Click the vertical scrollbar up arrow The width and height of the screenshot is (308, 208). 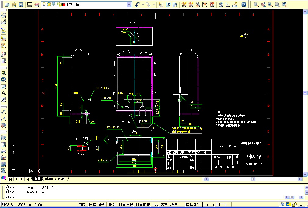(305, 12)
